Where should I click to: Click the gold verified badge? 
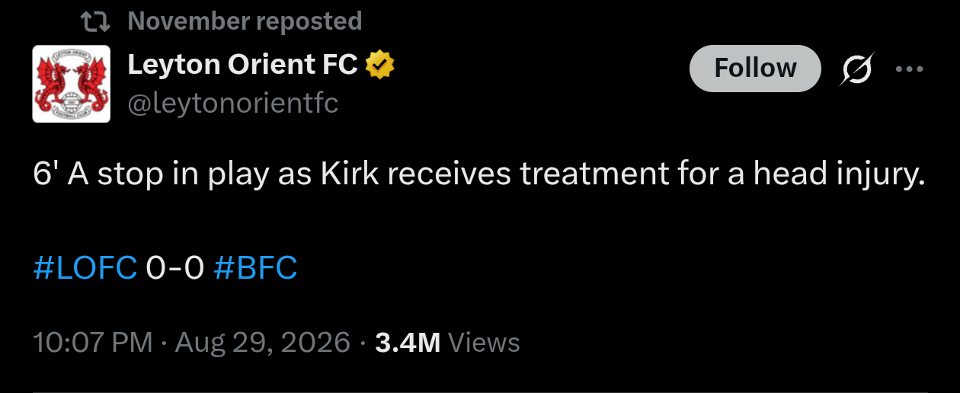coord(380,66)
